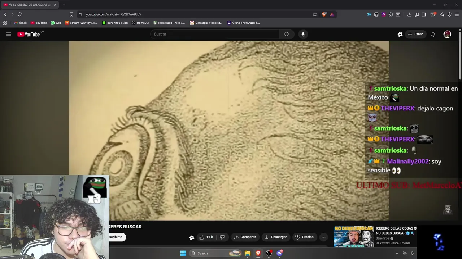Open Brave Shields lion icon

coord(324,14)
